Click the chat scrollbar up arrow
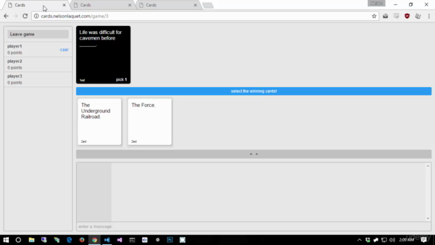Screen dimensions: 435x245 tap(428, 166)
